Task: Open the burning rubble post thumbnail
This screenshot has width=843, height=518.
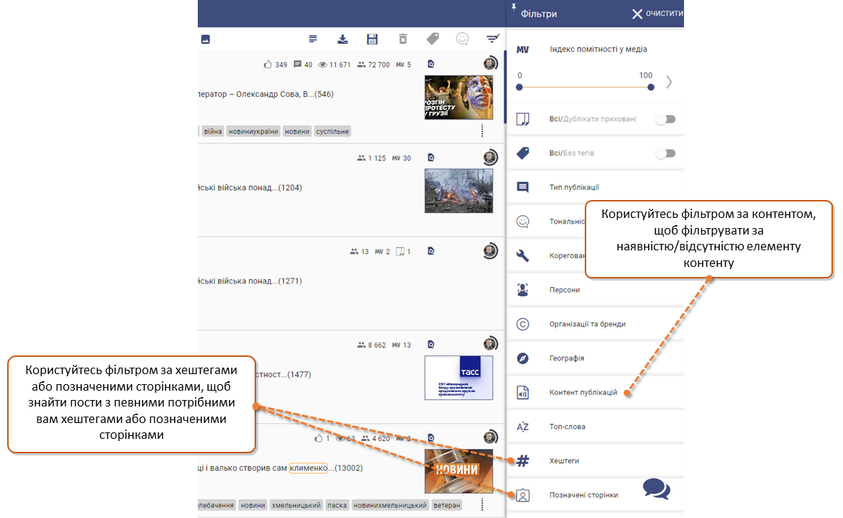Action: coord(459,191)
